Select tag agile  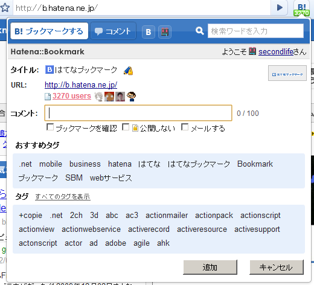[x=141, y=243]
